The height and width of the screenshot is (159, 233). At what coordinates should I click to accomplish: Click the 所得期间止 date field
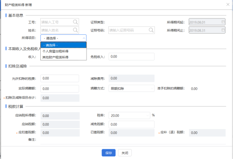[x=207, y=30]
